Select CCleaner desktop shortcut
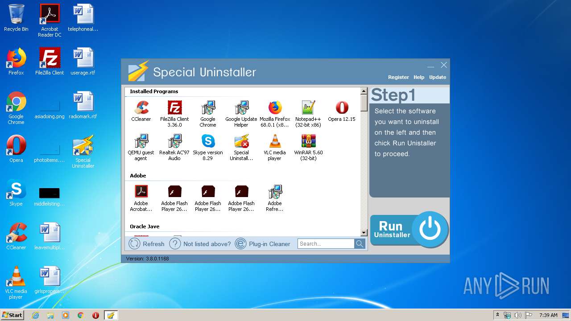Viewport: 571px width, 321px height. (16, 236)
